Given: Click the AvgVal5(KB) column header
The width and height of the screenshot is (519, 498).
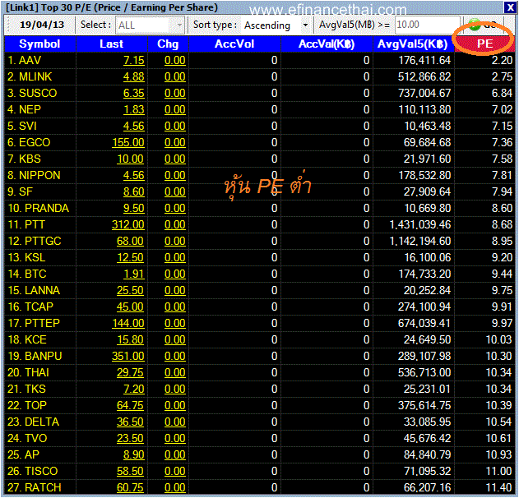Looking at the screenshot, I should coord(413,44).
